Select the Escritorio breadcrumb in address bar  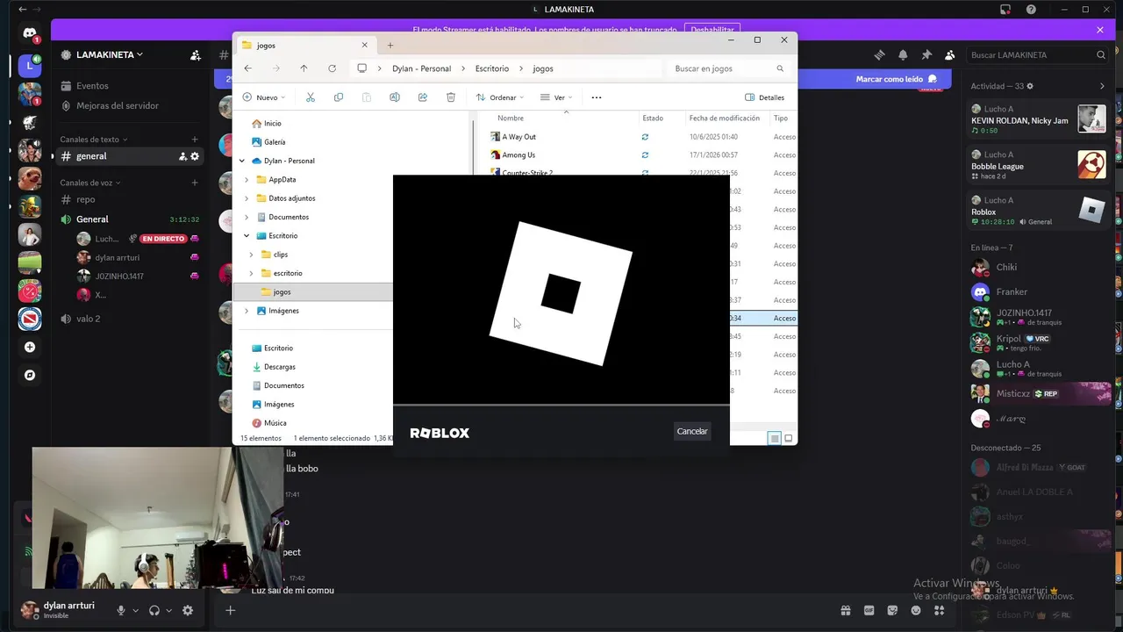(x=492, y=68)
